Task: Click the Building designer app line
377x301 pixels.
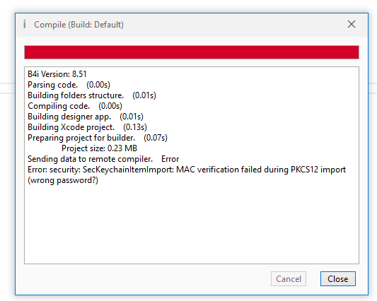Action: [x=86, y=117]
